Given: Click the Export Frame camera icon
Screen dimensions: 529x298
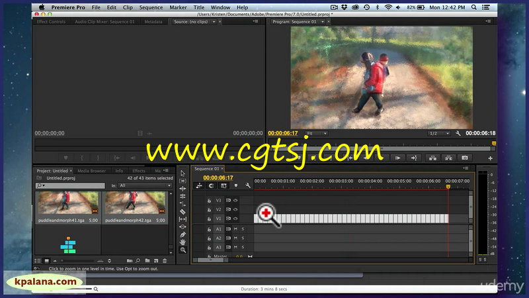Looking at the screenshot, I should 465,158.
